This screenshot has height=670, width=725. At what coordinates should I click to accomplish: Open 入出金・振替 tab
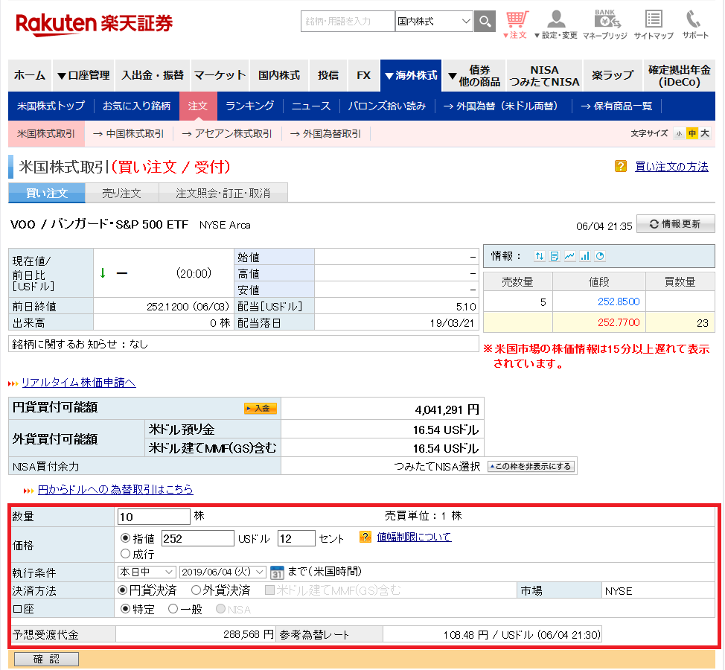(x=153, y=75)
